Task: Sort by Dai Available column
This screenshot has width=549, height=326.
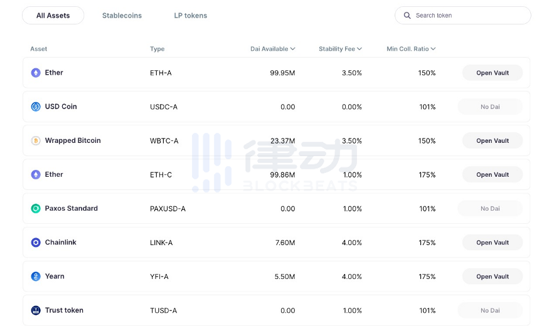Action: 273,49
